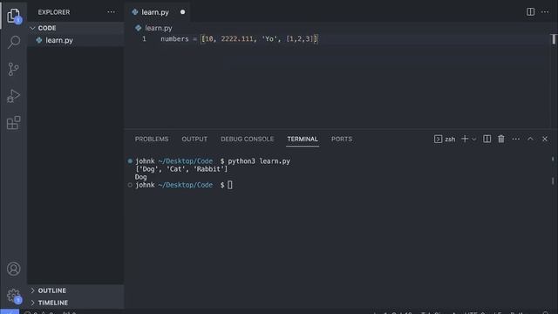Viewport: 558px width, 314px height.
Task: Maximize the panel size with chevron up
Action: (530, 139)
